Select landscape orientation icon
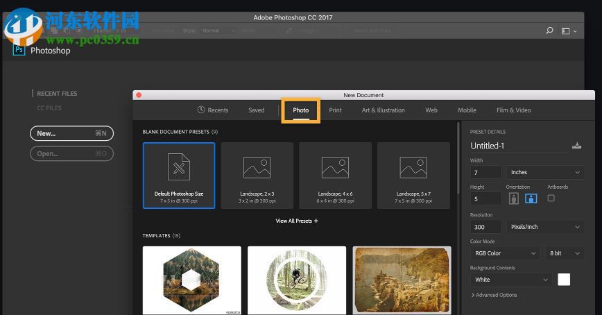This screenshot has width=602, height=315. click(531, 198)
